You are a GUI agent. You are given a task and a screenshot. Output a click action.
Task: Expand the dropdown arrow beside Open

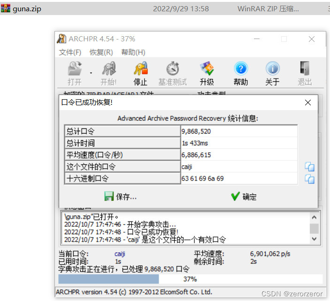[x=91, y=73]
